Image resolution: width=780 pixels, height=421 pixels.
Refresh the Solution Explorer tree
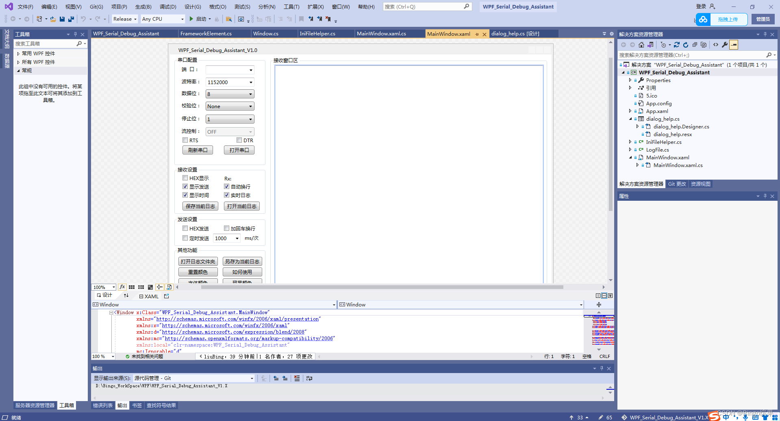(x=686, y=45)
